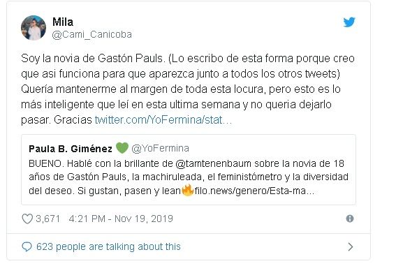403x273 pixels.
Task: Open Mila's profile avatar picture
Action: point(34,28)
